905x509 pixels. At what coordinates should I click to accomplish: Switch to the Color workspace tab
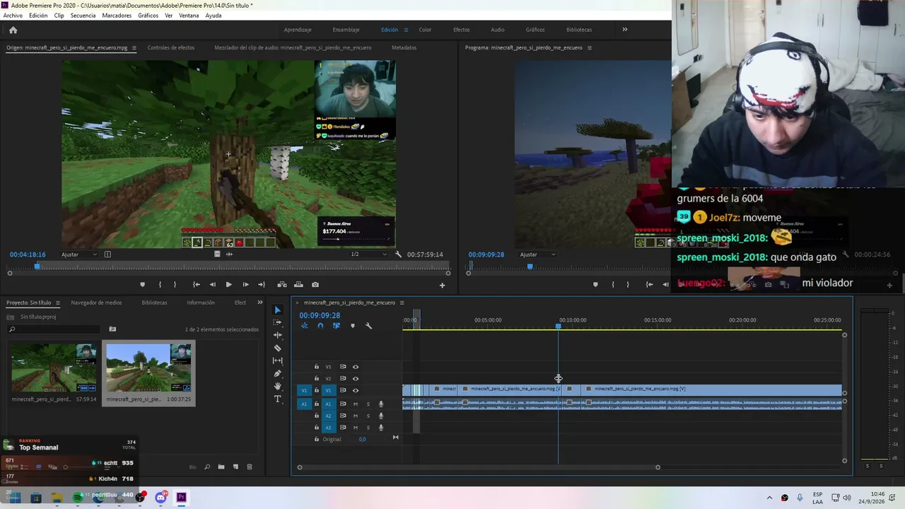(x=425, y=30)
